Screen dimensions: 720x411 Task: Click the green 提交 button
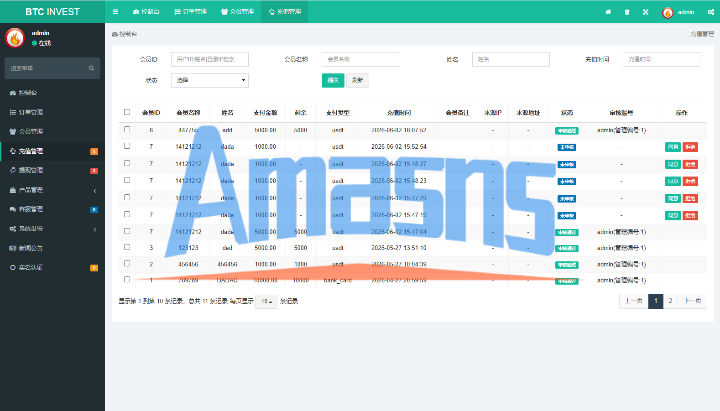tap(333, 80)
